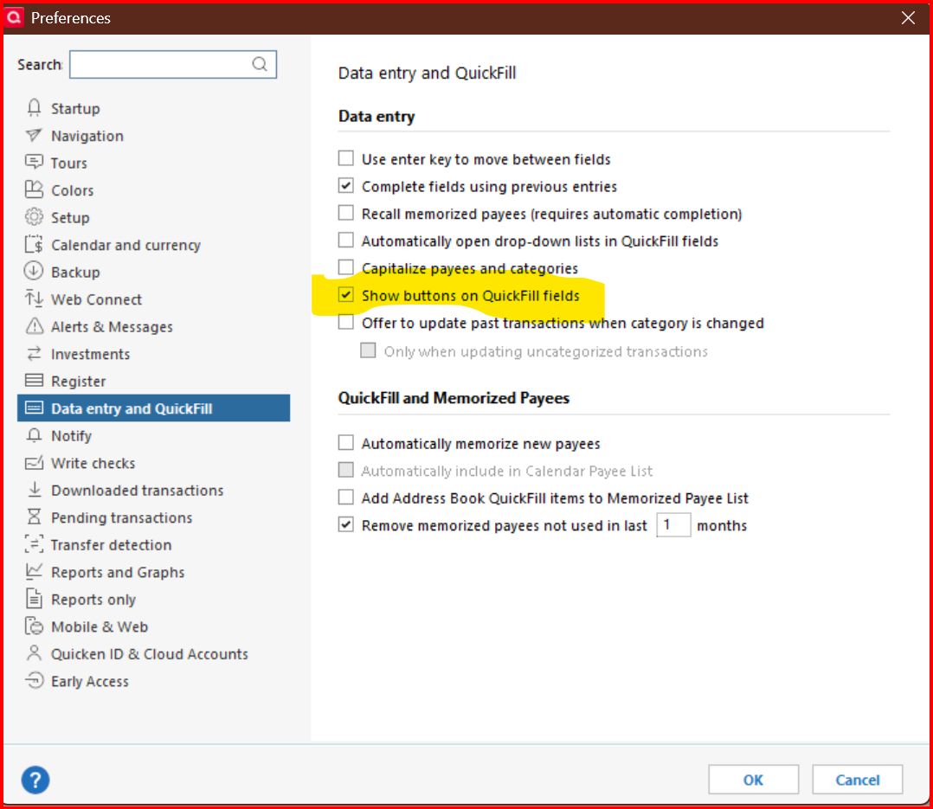Click the Reports and Graphs chart icon
Image resolution: width=933 pixels, height=809 pixels.
[34, 572]
